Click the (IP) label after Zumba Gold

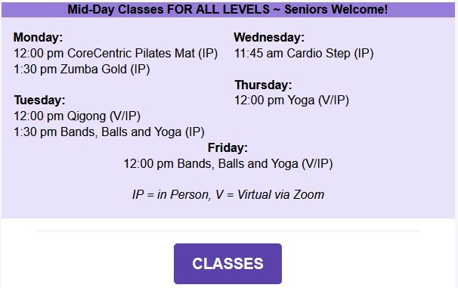[x=140, y=70]
